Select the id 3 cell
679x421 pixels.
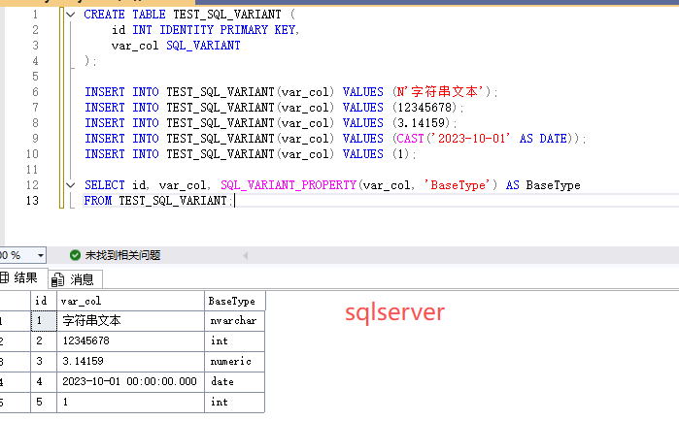(x=44, y=362)
